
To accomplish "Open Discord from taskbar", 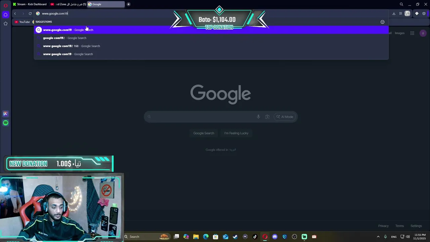I will click(x=275, y=237).
